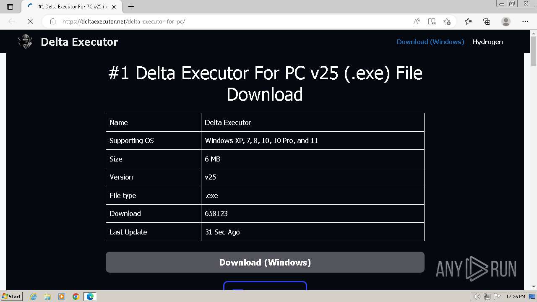Screen dimensions: 537x302
Task: Open the tab actions menu icon
Action: (10, 7)
